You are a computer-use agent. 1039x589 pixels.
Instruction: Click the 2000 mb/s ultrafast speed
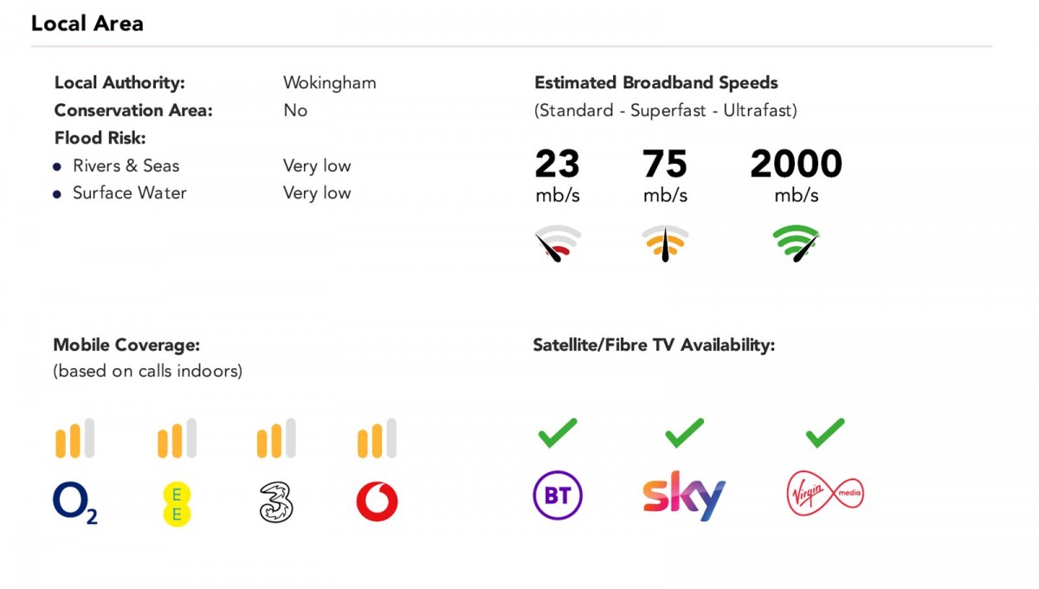tap(796, 165)
